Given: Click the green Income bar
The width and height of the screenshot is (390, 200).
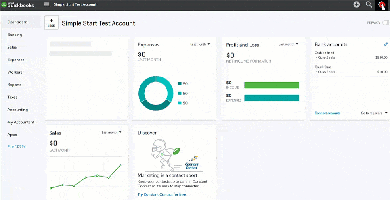Looking at the screenshot, I should (271, 85).
